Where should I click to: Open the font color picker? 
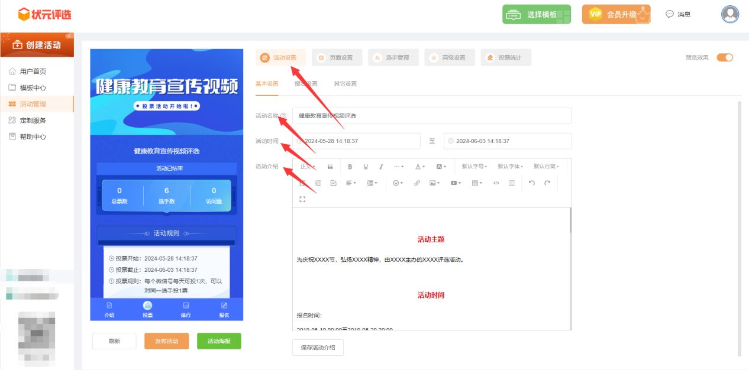[419, 167]
